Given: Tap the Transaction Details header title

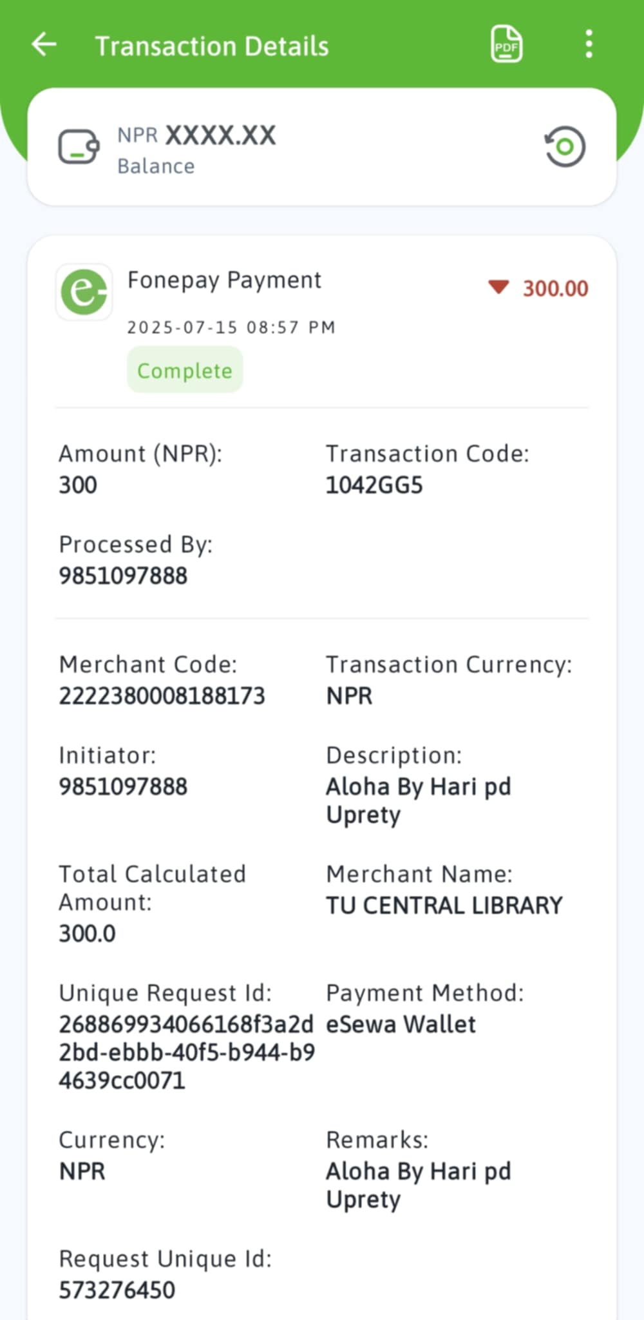Looking at the screenshot, I should click(212, 46).
